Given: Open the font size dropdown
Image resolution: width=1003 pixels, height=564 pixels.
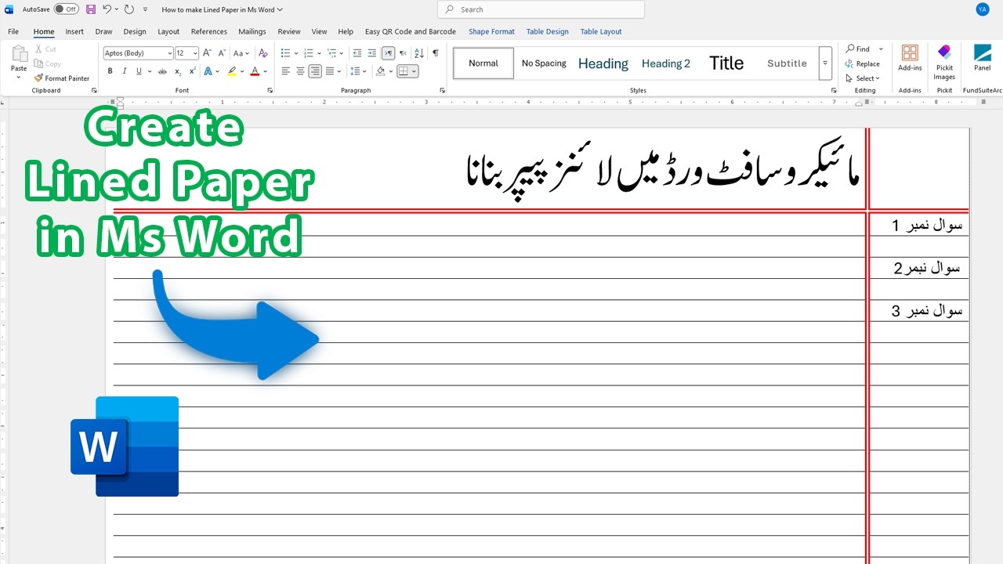Looking at the screenshot, I should click(x=195, y=53).
